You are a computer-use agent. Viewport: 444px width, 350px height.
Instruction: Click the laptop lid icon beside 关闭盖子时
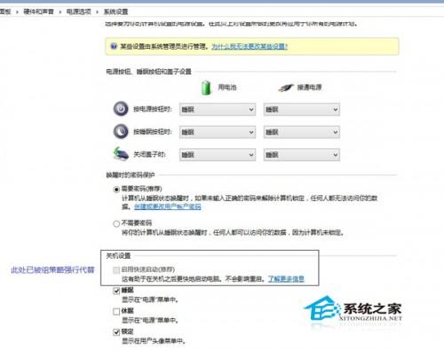click(x=121, y=154)
